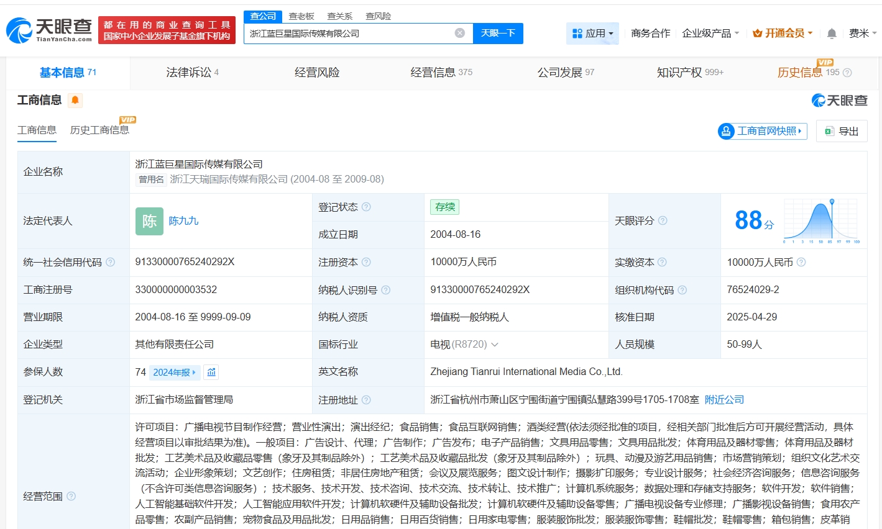This screenshot has width=882, height=529.
Task: Open the 开通会员 membership dropdown
Action: click(x=783, y=34)
